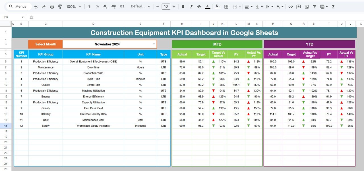Insert a link with the link icon
The image size is (364, 171).
click(x=291, y=6)
